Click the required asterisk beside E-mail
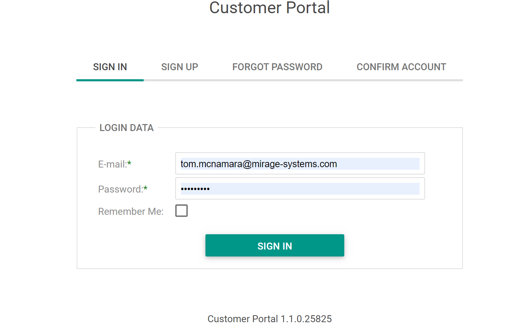Image resolution: width=507 pixels, height=334 pixels. pyautogui.click(x=129, y=163)
